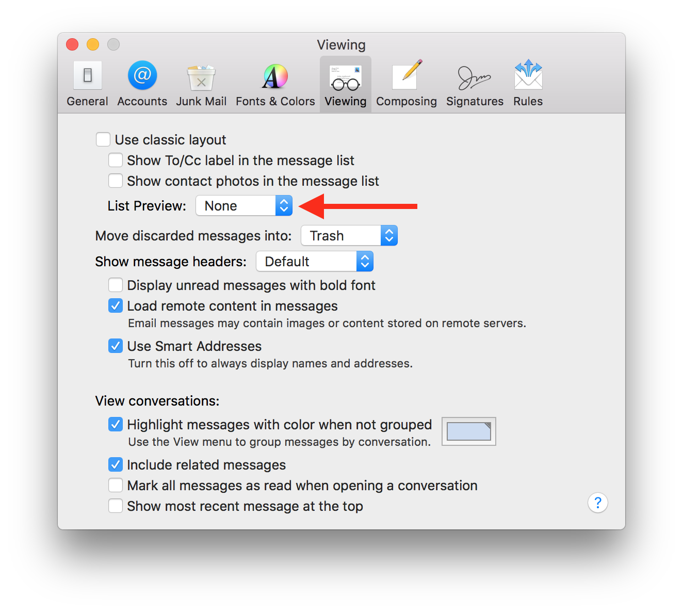Click the Viewing window title text
683x612 pixels.
(341, 45)
